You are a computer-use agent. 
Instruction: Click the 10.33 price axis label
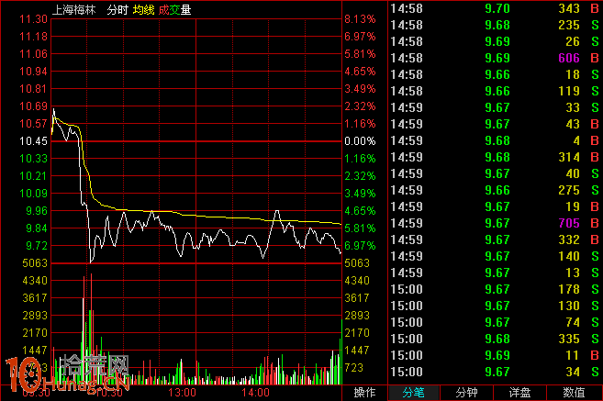33,159
